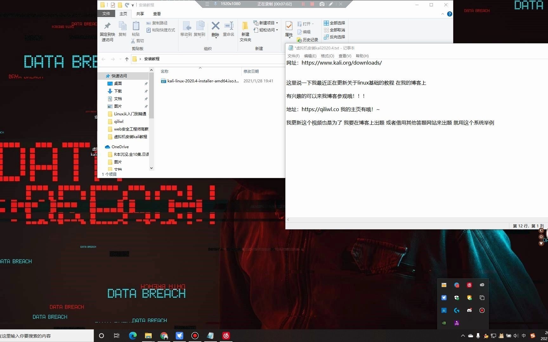Unpin 桌面 from Quick Access
This screenshot has width=548, height=342.
point(146,83)
